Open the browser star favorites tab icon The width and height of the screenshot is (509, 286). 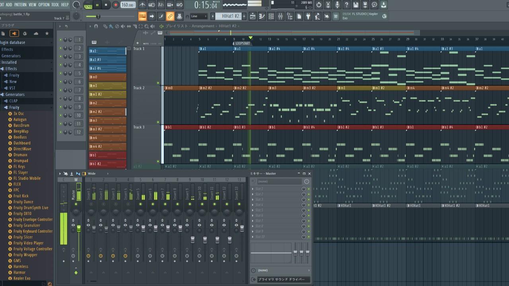(x=47, y=33)
